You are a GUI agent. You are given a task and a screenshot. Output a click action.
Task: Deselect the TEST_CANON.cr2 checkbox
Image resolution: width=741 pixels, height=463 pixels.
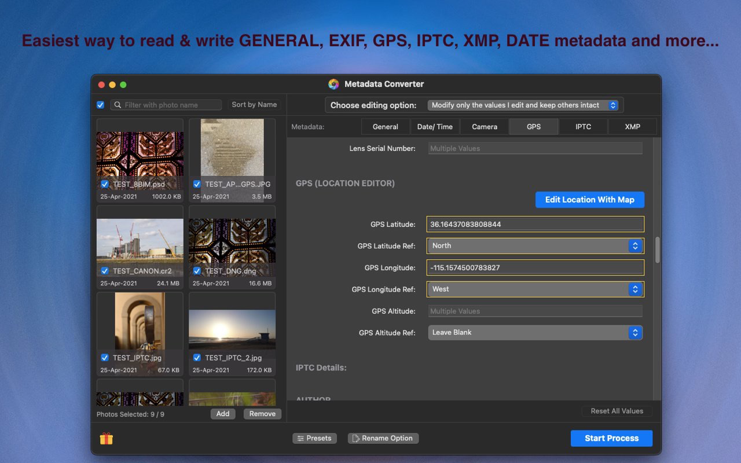pos(105,271)
